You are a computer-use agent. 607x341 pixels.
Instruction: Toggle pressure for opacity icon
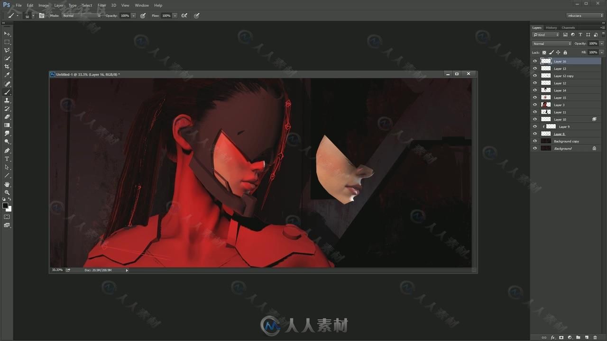click(x=143, y=16)
